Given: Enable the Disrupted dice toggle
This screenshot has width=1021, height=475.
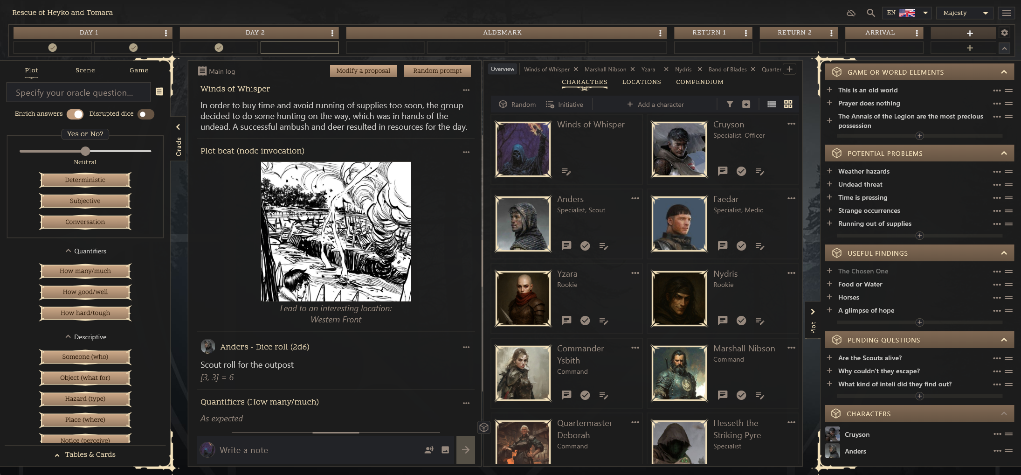Looking at the screenshot, I should pos(146,114).
